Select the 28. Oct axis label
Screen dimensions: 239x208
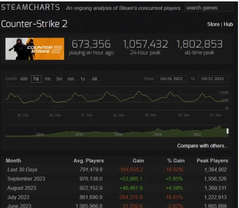(118, 115)
